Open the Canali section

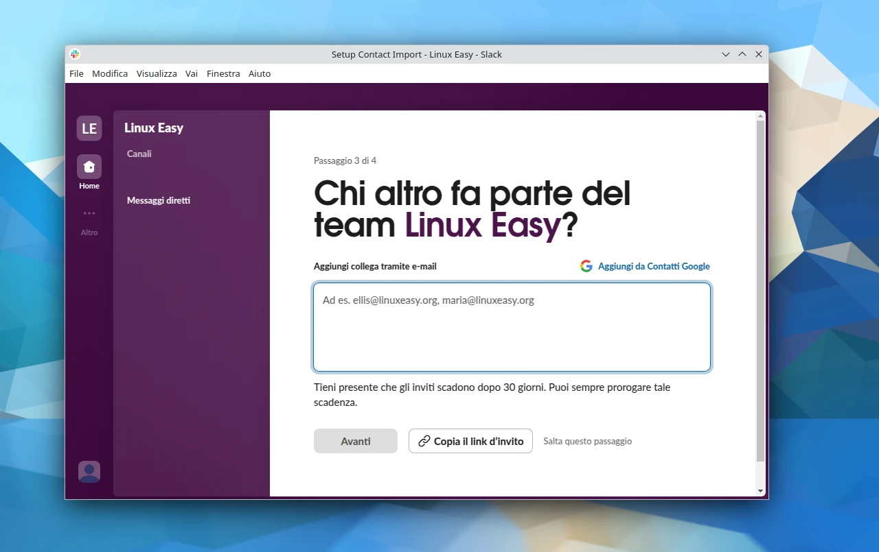point(139,154)
